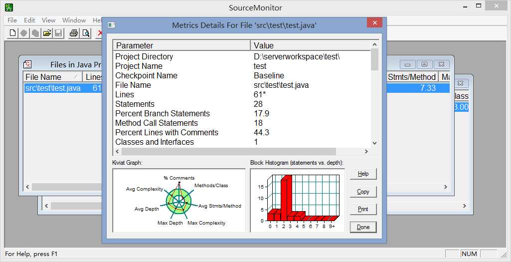Image resolution: width=511 pixels, height=262 pixels.
Task: Click the Lines column header in Files window
Action: pos(93,77)
